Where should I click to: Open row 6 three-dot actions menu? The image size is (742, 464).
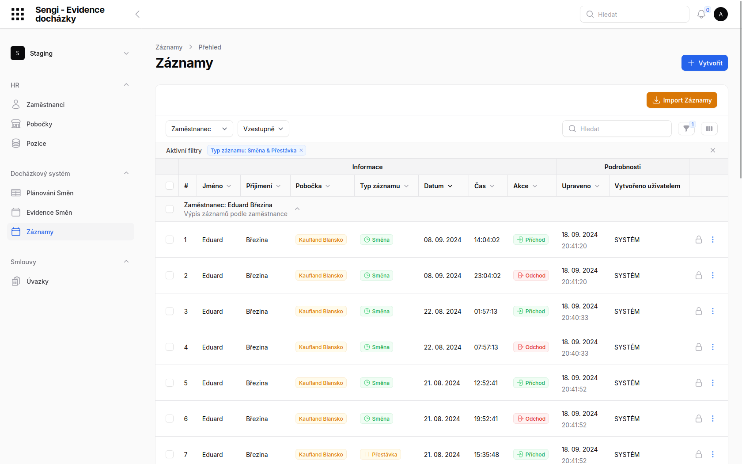(x=712, y=418)
